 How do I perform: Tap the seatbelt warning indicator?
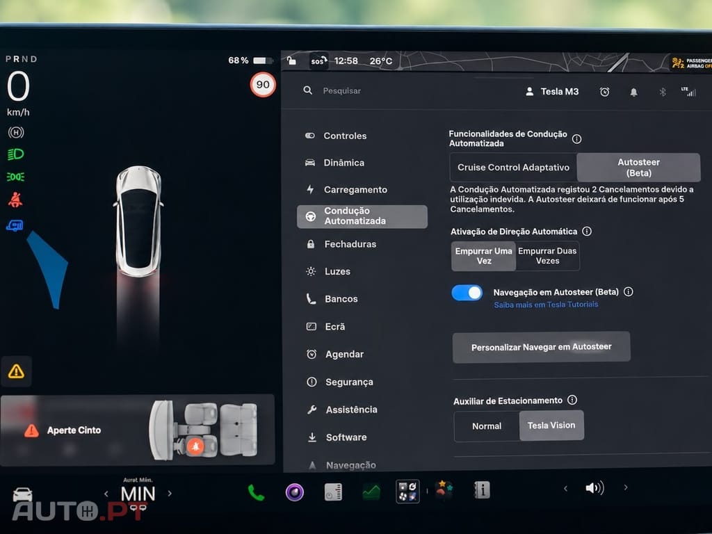(x=15, y=200)
